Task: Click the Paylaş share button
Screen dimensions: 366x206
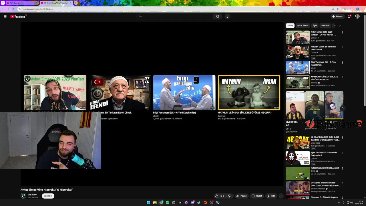Action: [242, 196]
